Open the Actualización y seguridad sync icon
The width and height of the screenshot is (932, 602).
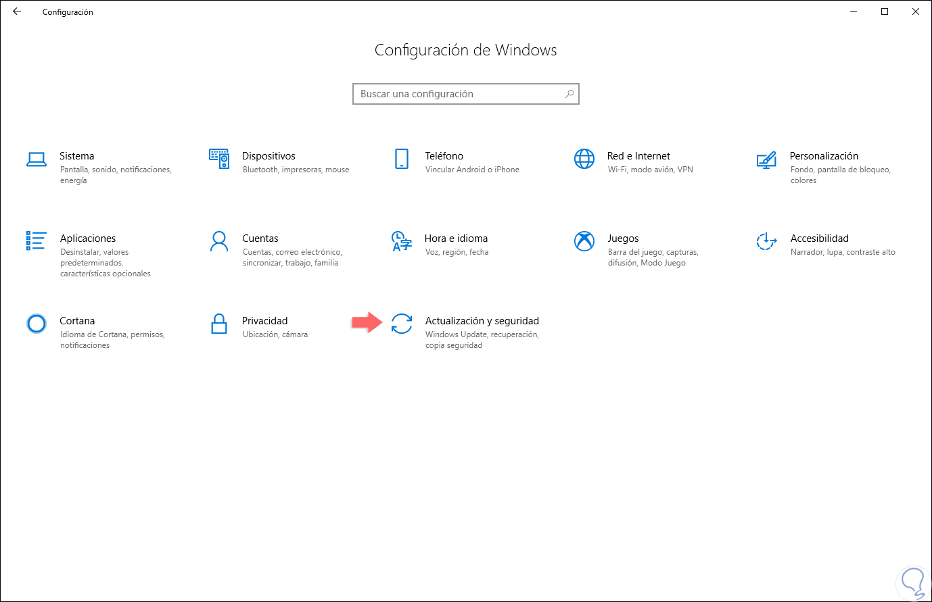[x=402, y=324]
